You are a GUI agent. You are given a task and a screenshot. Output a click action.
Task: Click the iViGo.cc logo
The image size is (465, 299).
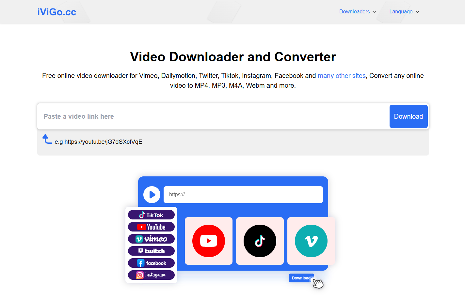coord(56,12)
